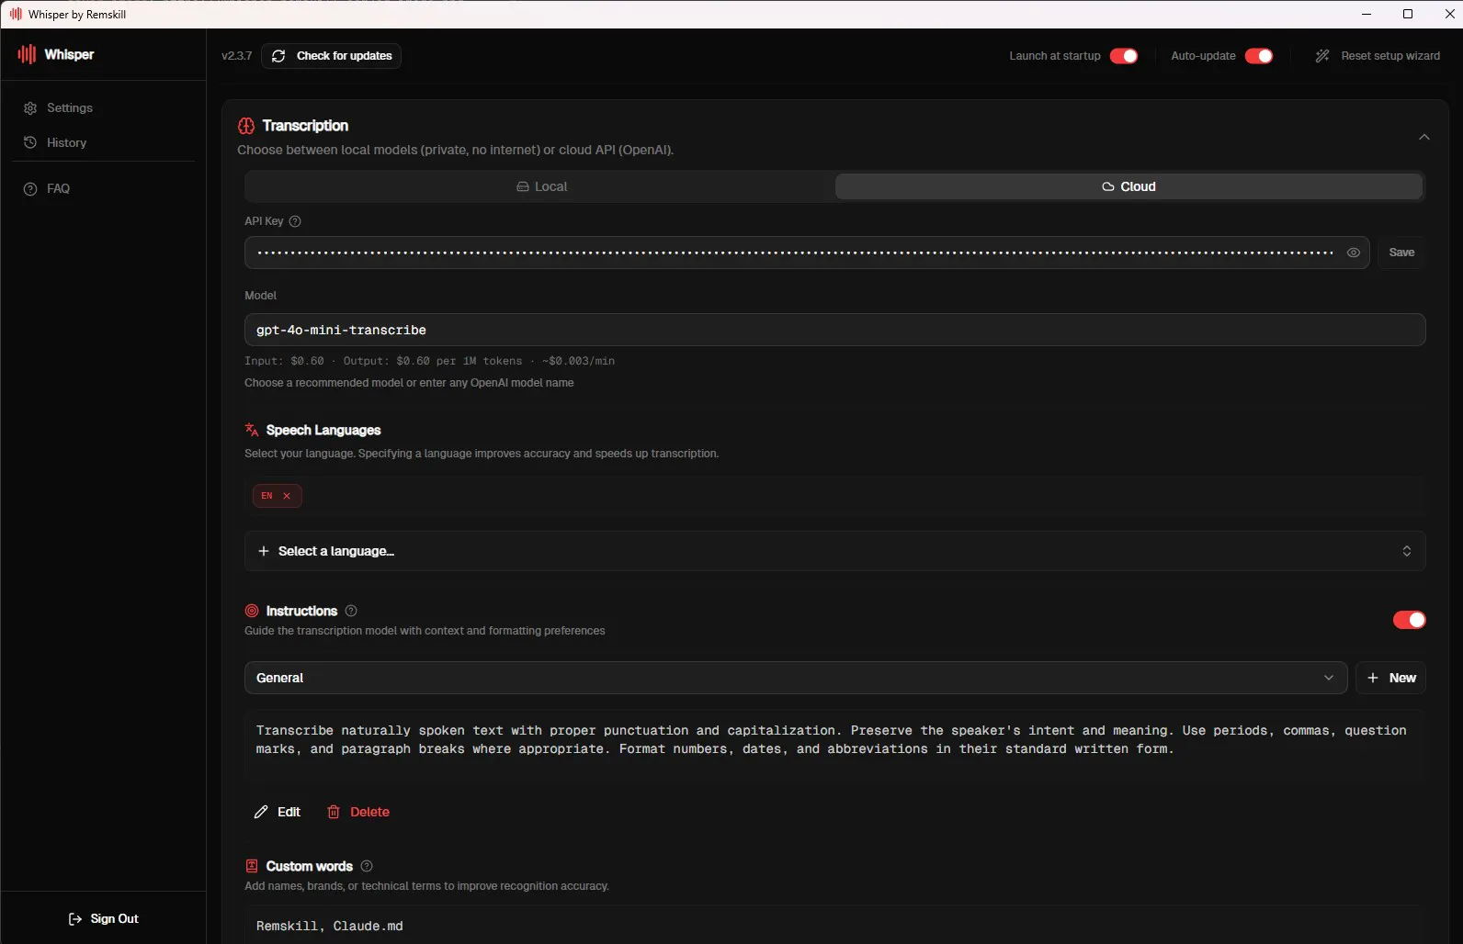Switch to the Local tab
Screen dimensions: 1463x944
(x=540, y=186)
